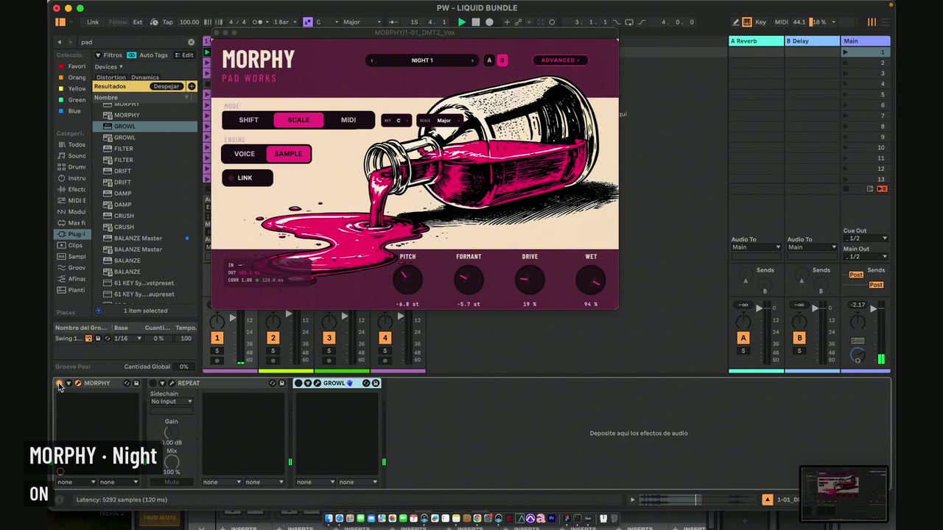Click the record button in transport
This screenshot has width=943, height=530.
tap(489, 22)
